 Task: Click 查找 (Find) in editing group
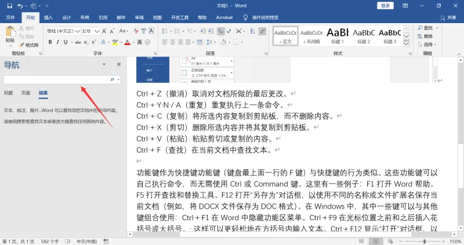coord(425,28)
